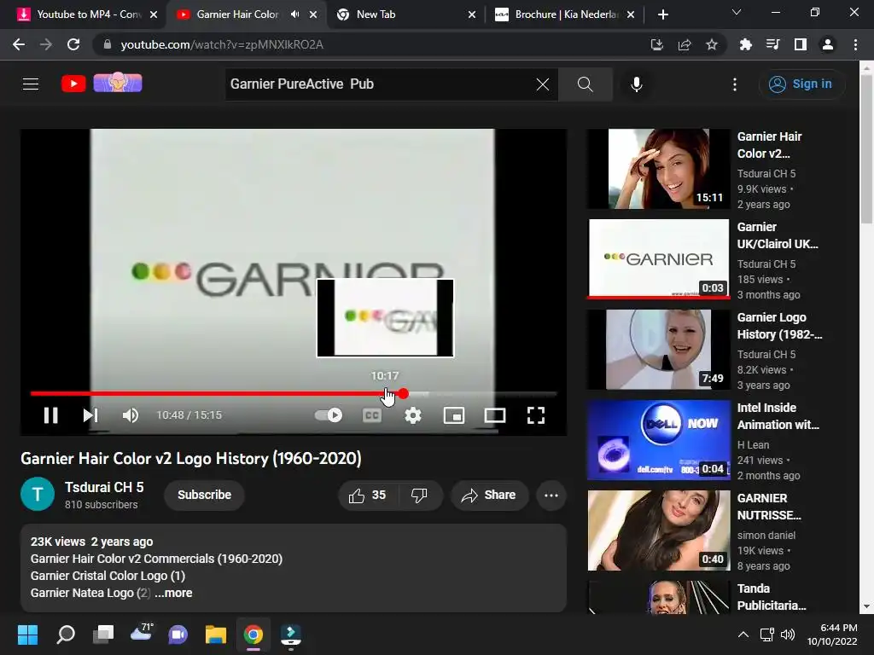Open a new browser tab
This screenshot has height=655, width=874.
pyautogui.click(x=662, y=14)
